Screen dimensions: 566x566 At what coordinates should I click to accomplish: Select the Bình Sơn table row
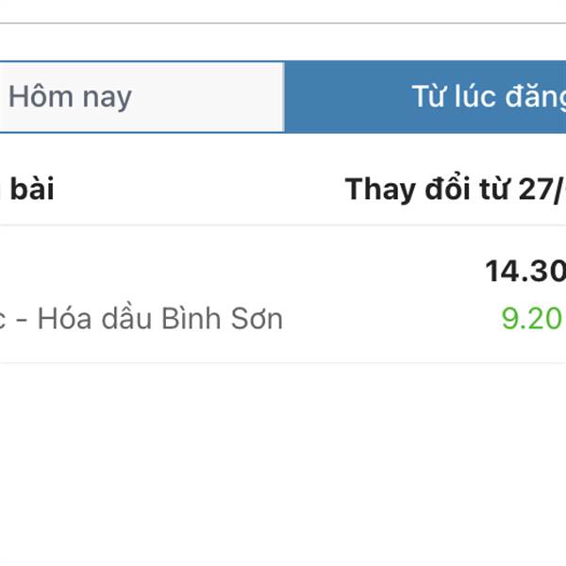(x=283, y=294)
